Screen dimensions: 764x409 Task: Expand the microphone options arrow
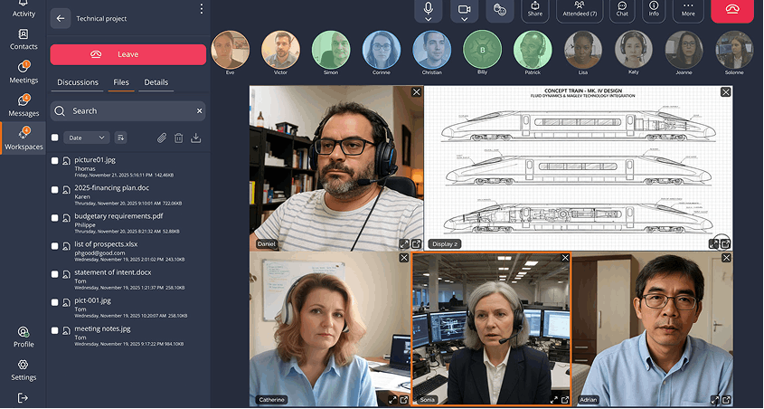click(428, 17)
